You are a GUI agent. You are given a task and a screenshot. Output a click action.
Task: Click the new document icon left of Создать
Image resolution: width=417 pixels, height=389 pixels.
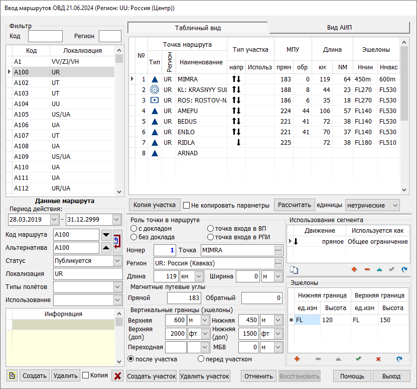[12, 376]
